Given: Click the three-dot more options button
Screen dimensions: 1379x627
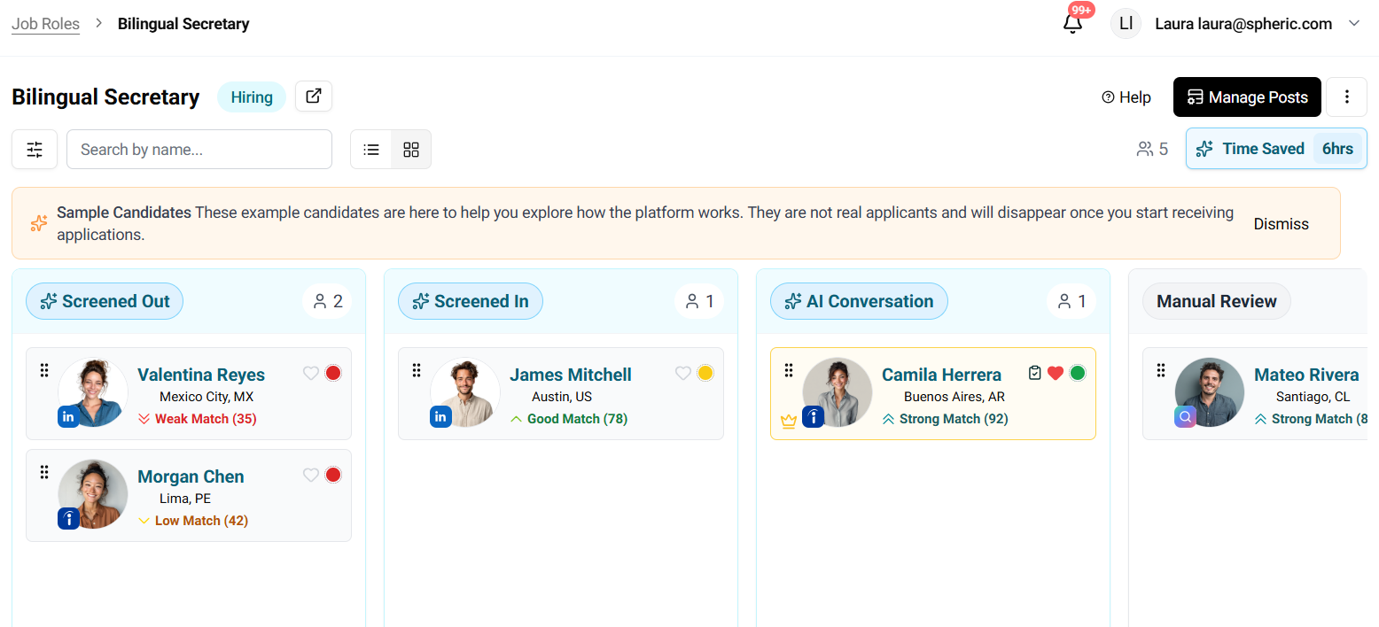Looking at the screenshot, I should tap(1346, 97).
